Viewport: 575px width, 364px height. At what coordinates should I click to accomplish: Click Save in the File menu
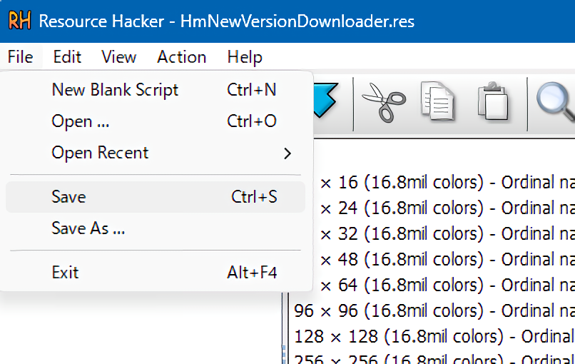[x=69, y=197]
